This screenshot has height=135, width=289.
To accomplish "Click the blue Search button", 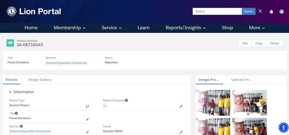I will pos(248,11).
